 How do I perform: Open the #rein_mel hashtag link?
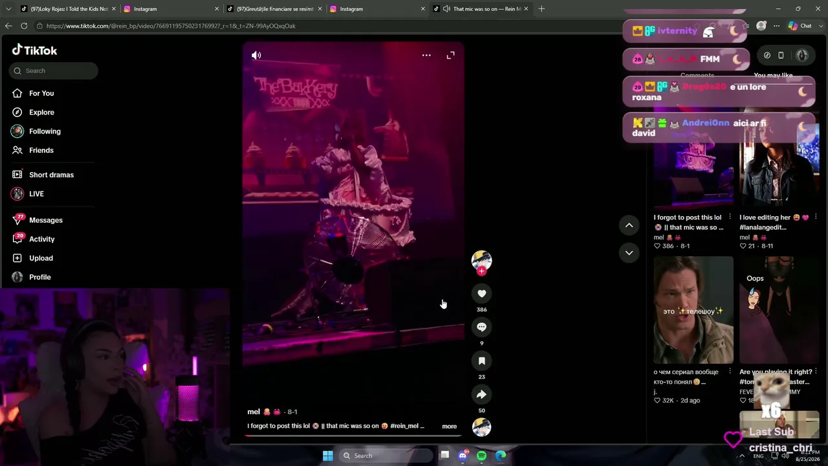click(405, 427)
